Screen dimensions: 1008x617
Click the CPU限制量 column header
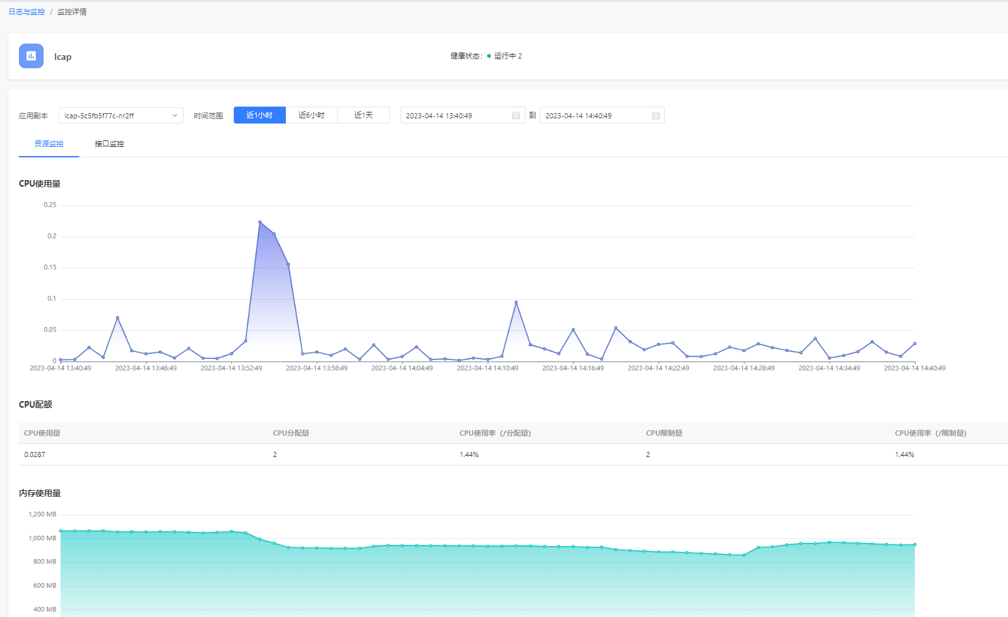coord(664,433)
